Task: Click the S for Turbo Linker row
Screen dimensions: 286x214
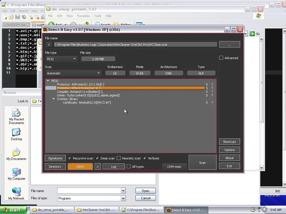Action: pyautogui.click(x=207, y=95)
